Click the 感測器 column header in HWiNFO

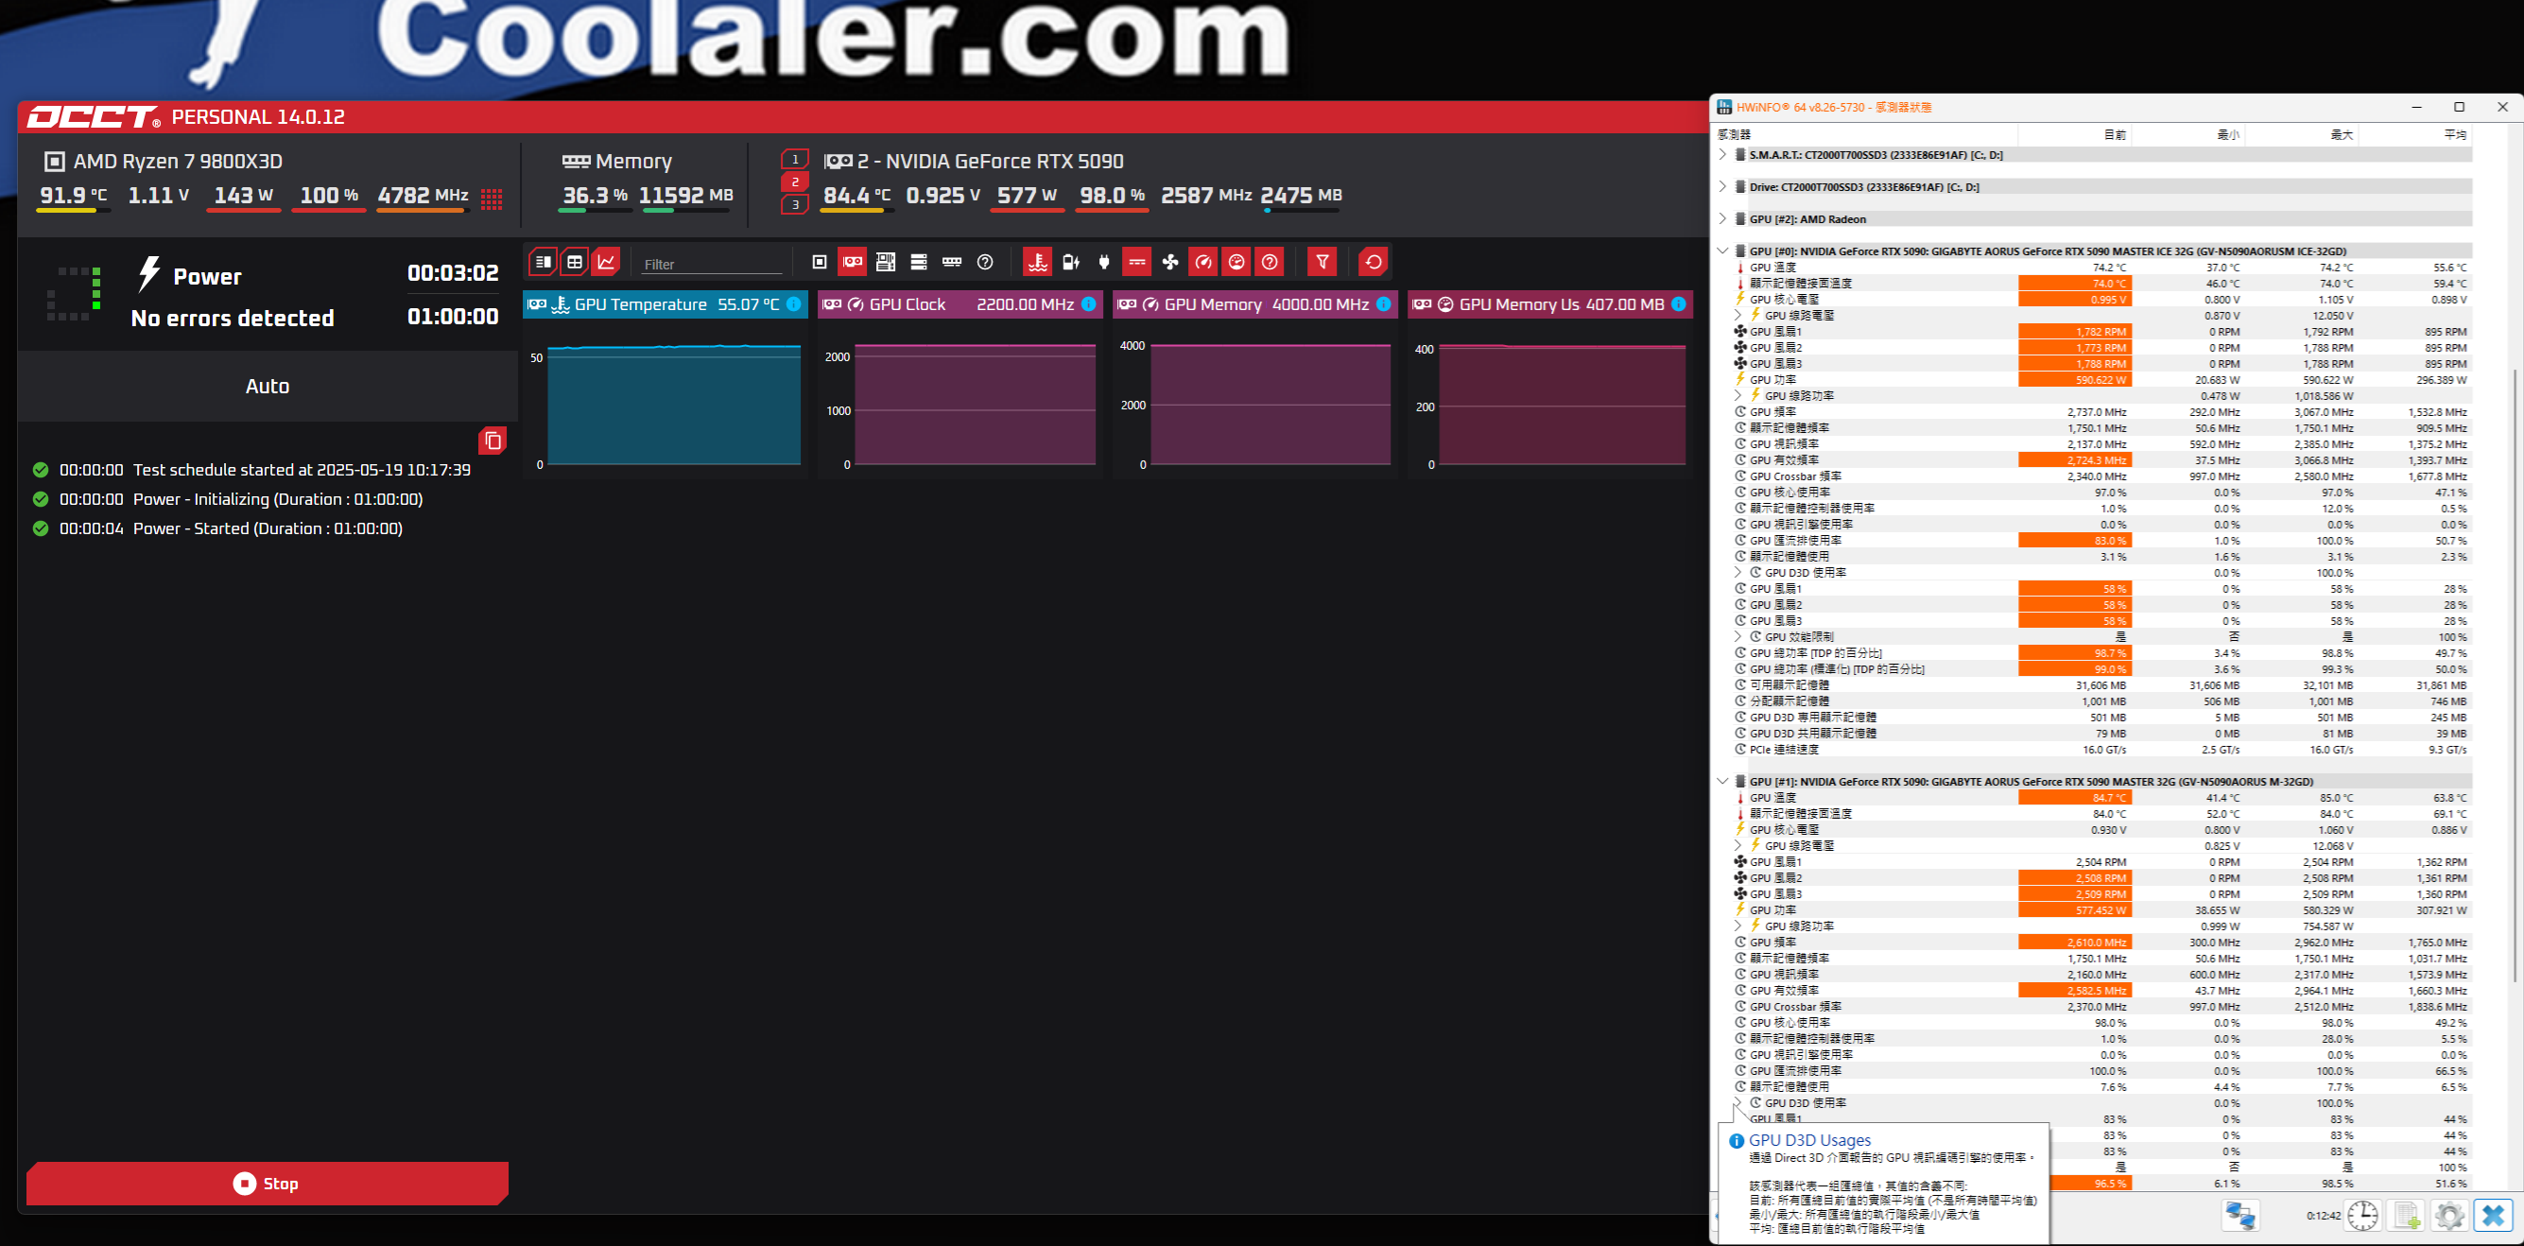(x=1865, y=134)
